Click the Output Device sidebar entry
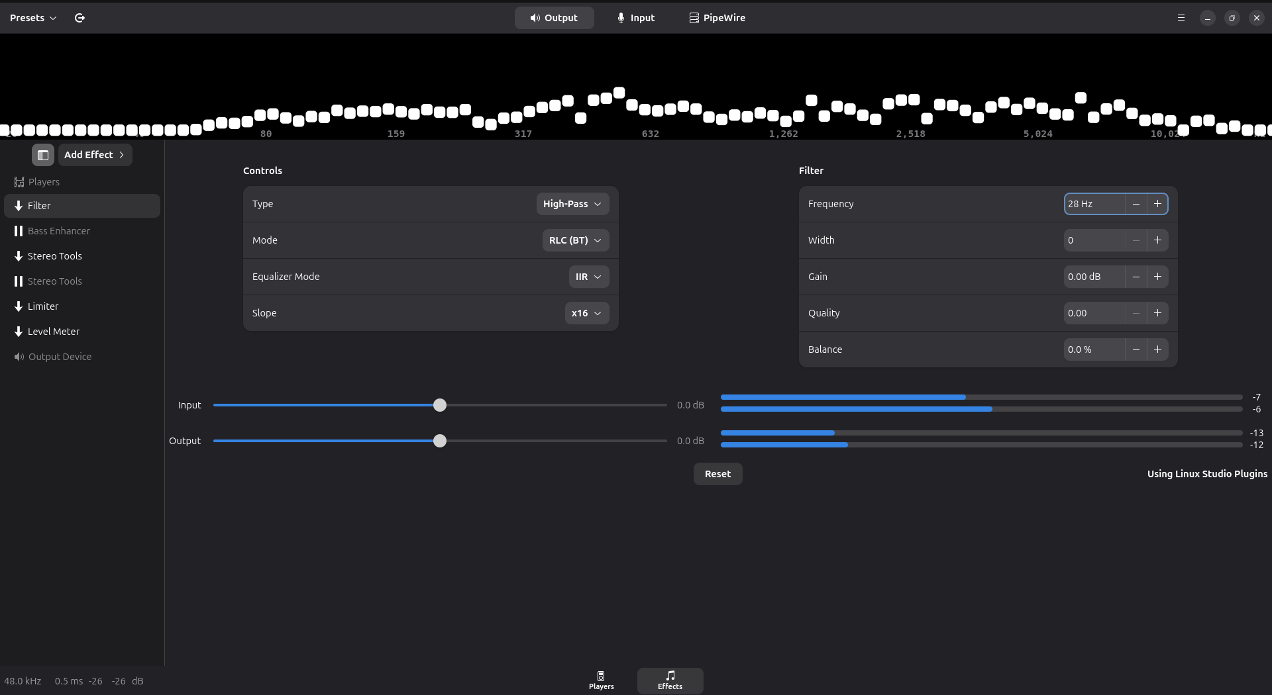The image size is (1272, 695). click(82, 357)
